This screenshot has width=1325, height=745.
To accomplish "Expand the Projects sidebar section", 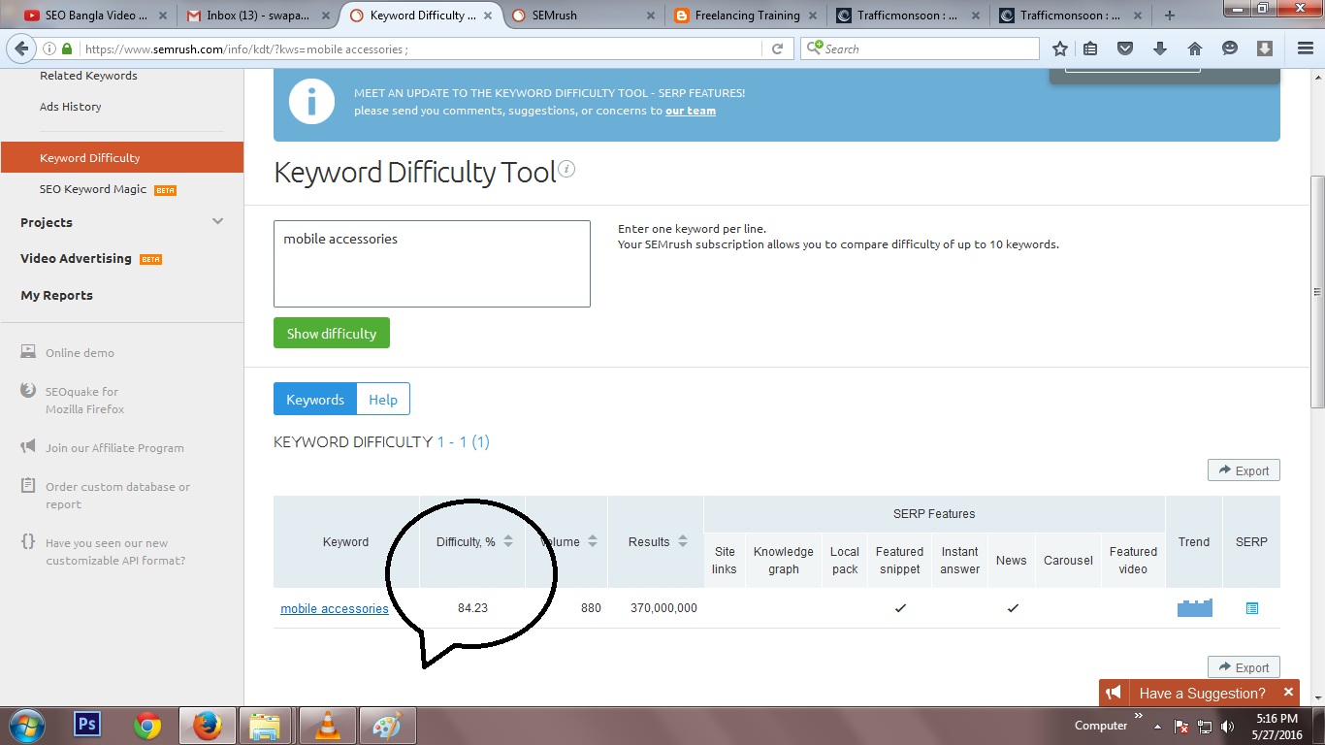I will (217, 222).
